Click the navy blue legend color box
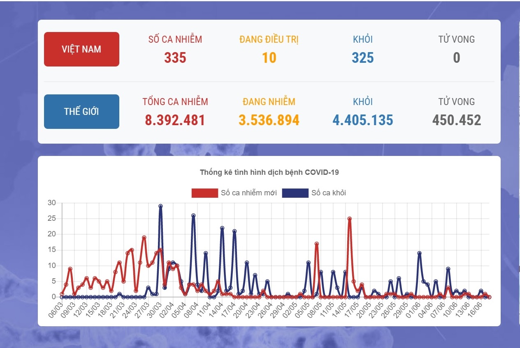The height and width of the screenshot is (348, 520). tap(295, 193)
